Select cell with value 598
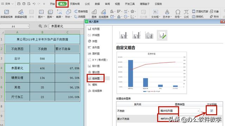The width and height of the screenshot is (225, 126). (x=42, y=59)
